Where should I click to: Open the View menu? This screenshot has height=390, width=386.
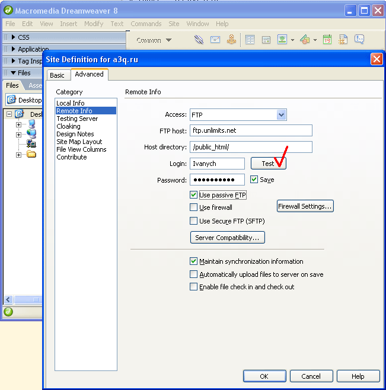point(46,24)
